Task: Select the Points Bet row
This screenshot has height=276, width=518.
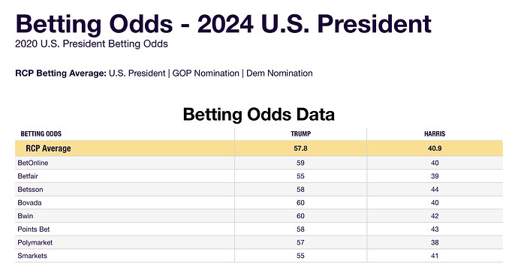Action: point(259,229)
